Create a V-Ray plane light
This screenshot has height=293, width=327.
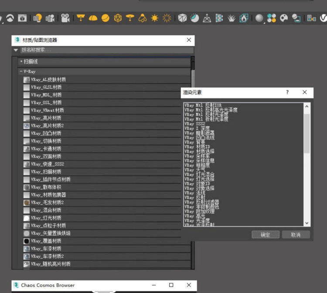(81, 18)
